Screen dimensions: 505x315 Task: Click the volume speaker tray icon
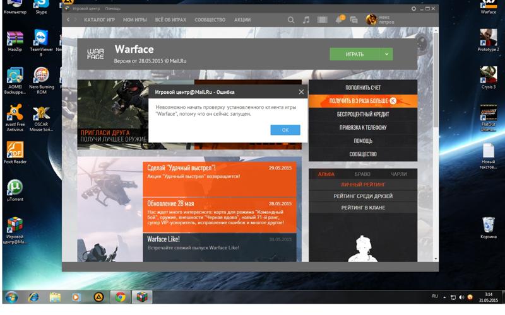click(x=461, y=297)
